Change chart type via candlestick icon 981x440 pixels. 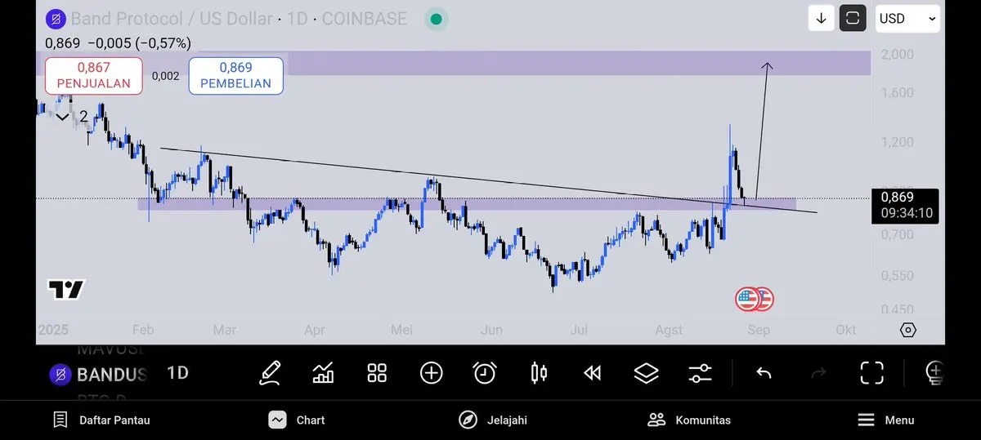pos(539,373)
